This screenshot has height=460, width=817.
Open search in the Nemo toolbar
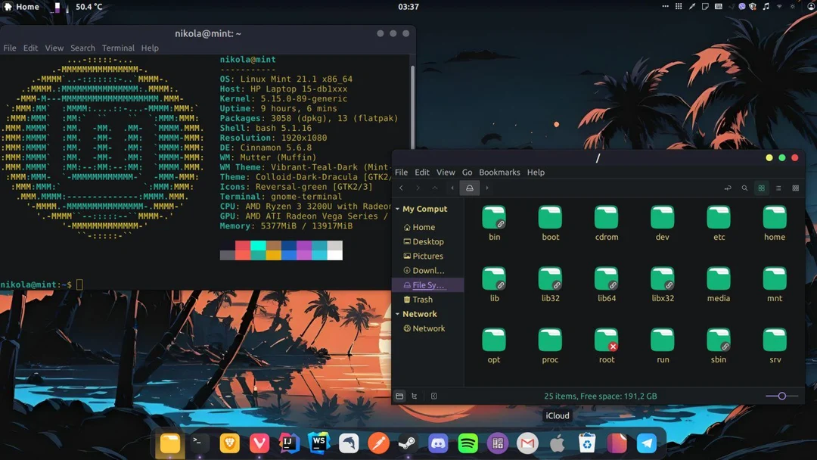pos(744,188)
